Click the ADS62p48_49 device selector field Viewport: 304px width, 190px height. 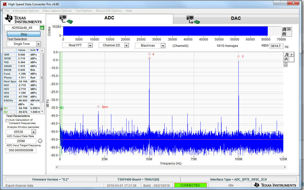(x=22, y=28)
